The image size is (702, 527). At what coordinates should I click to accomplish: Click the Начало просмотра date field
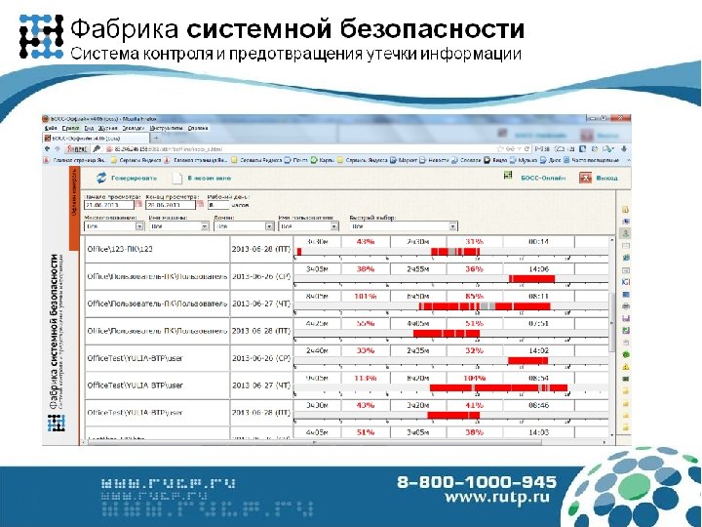(109, 205)
